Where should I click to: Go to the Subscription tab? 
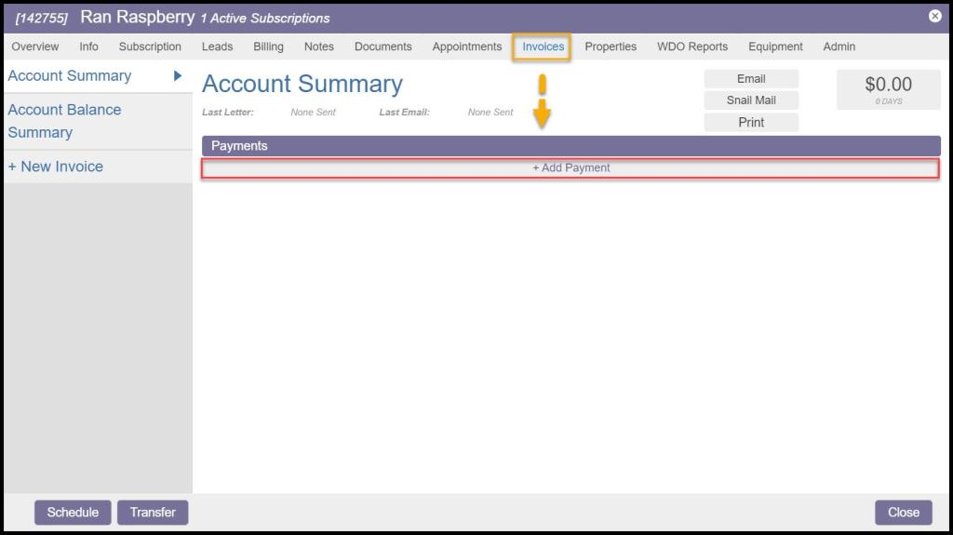[150, 47]
